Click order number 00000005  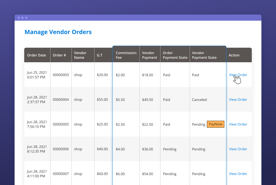coord(61,124)
